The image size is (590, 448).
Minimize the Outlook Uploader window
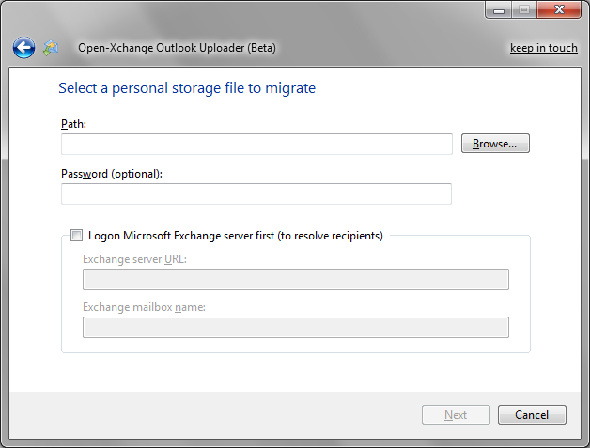(498, 10)
